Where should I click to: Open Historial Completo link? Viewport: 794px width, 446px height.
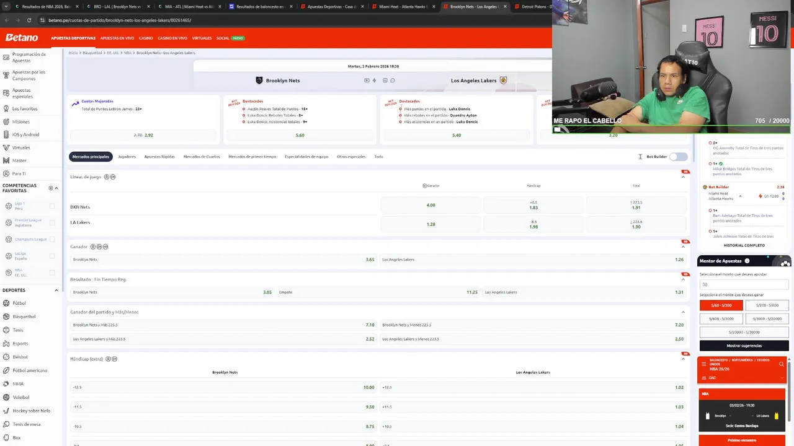tap(744, 245)
